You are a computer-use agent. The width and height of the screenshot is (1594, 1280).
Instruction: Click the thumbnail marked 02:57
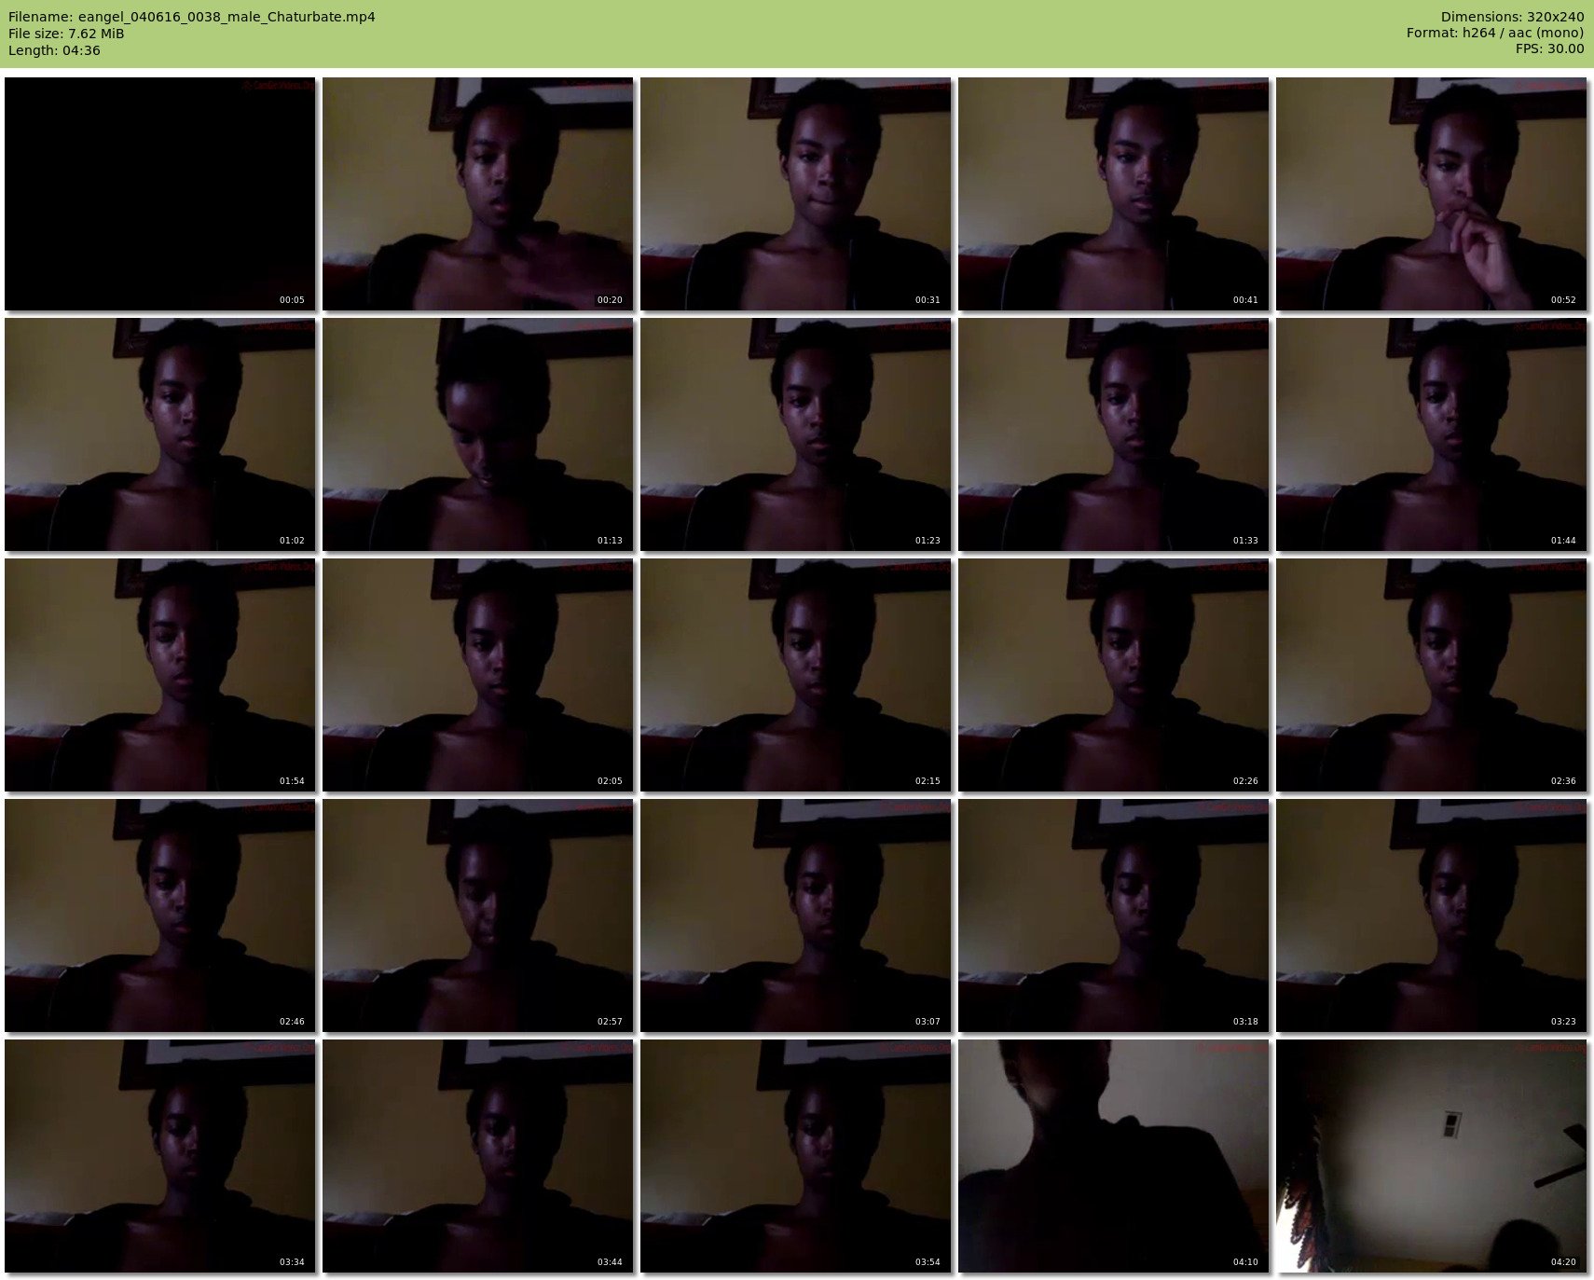coord(478,915)
